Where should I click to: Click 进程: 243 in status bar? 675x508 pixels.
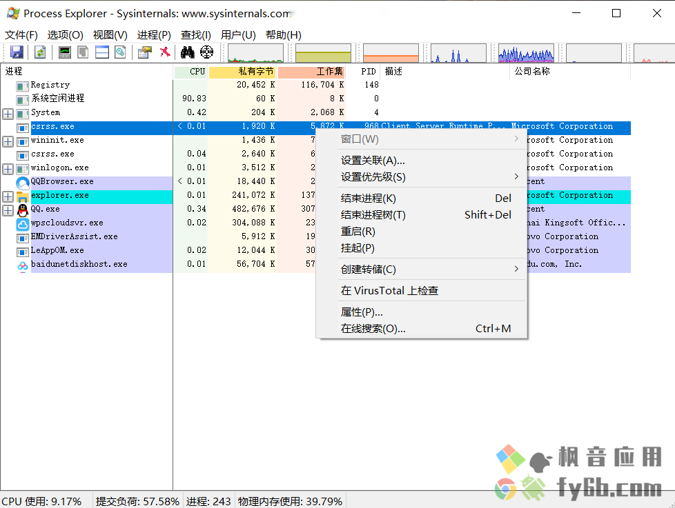click(209, 501)
